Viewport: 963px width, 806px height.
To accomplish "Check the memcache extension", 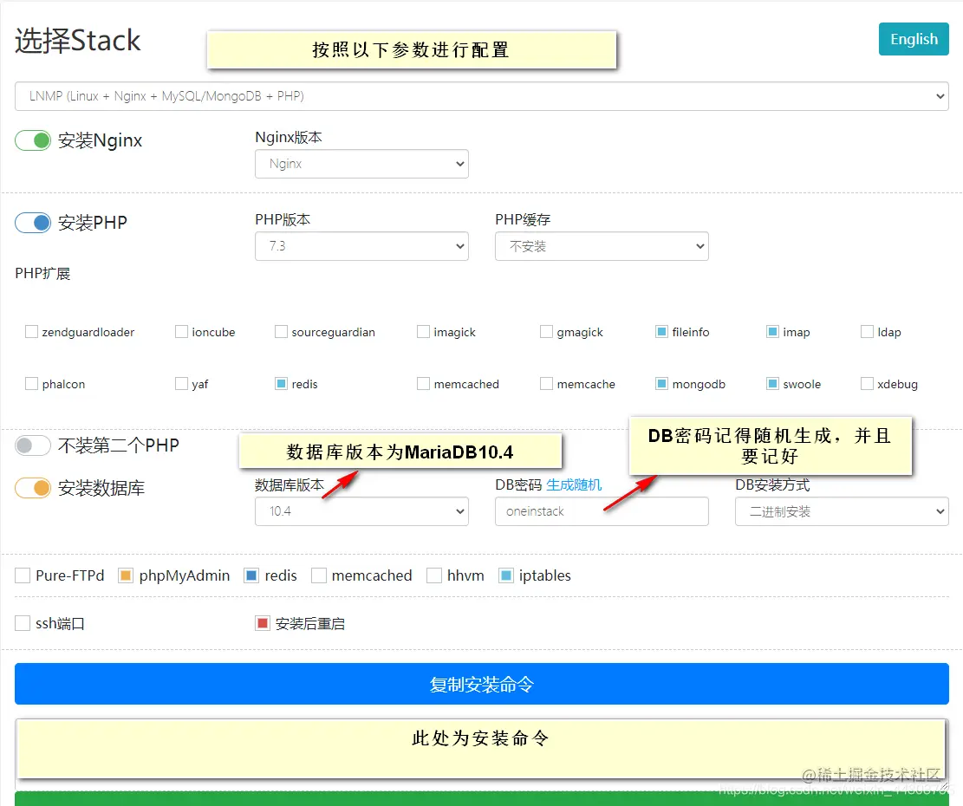I will point(546,384).
